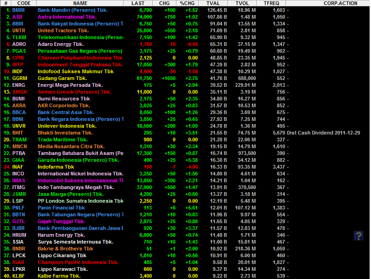Select the BJBR stock code
371x279 pixels.
pos(19,229)
